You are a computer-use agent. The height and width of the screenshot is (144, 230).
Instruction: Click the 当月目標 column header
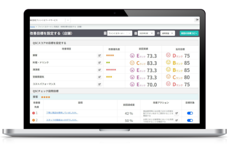click(180, 49)
